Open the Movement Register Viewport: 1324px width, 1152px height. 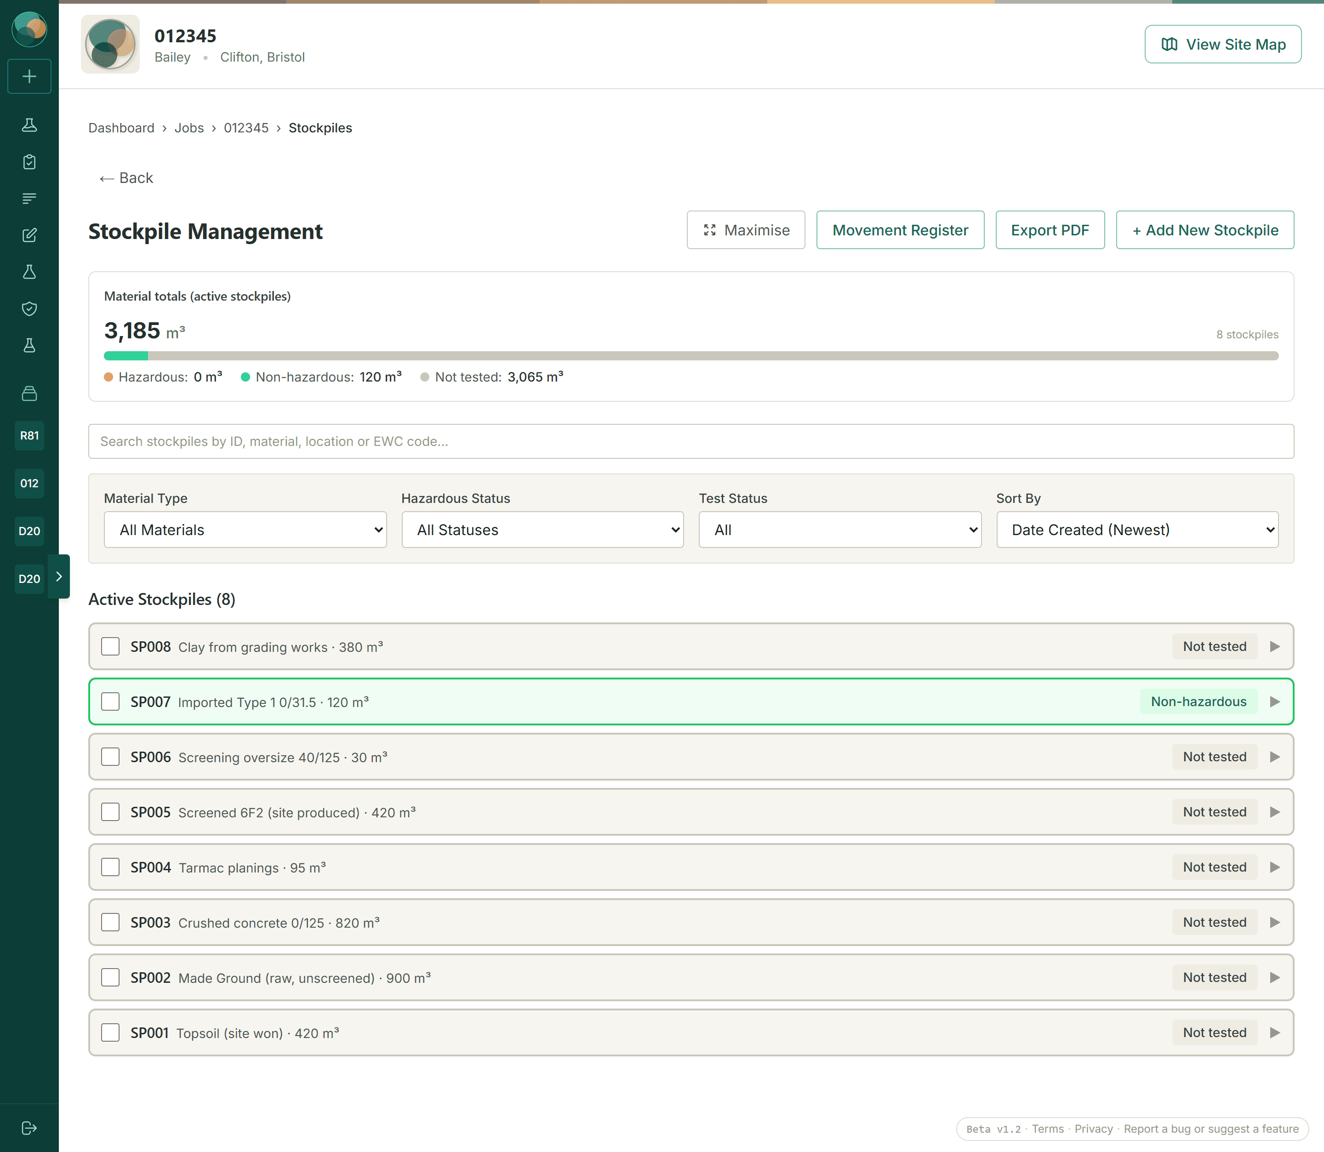900,230
